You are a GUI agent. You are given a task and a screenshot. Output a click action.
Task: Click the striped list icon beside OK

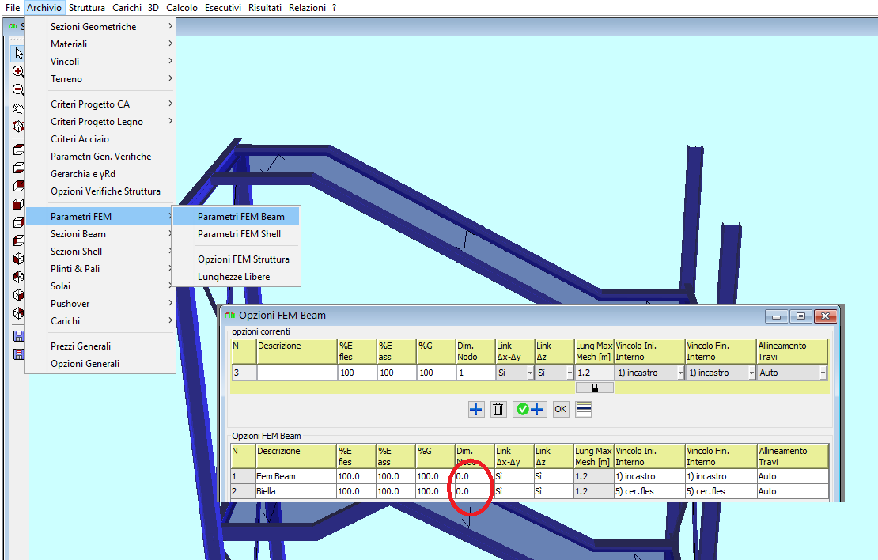point(584,410)
